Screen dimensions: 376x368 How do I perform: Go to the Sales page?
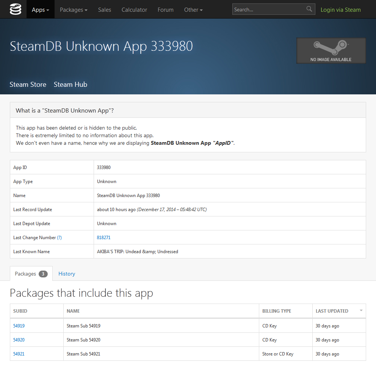[105, 9]
